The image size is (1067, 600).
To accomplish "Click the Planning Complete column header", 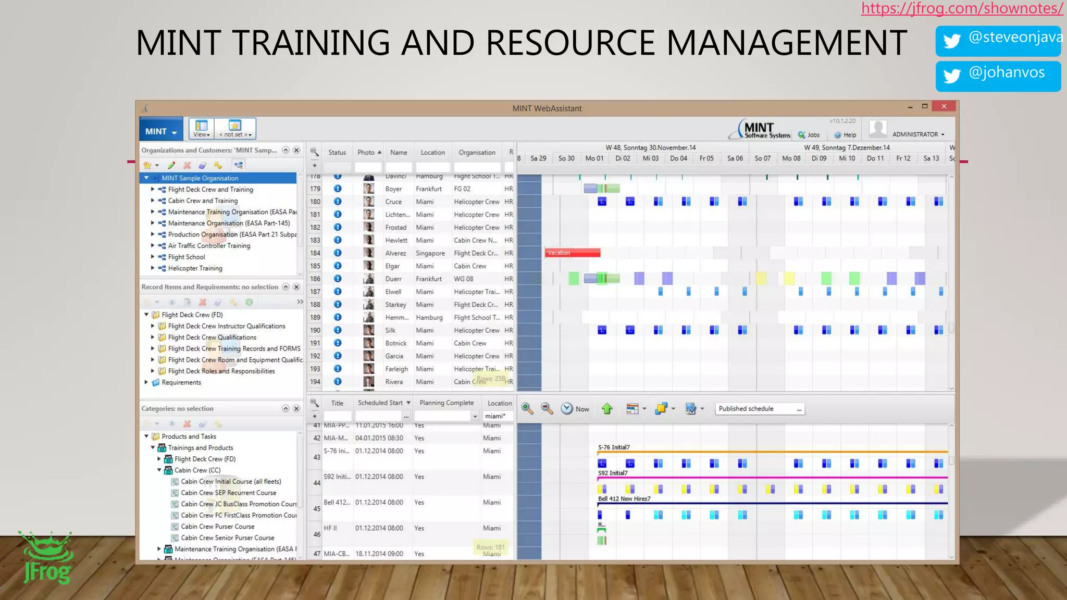I will [446, 403].
